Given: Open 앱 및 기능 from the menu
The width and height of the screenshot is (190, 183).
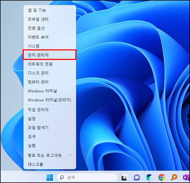Looking at the screenshot, I should [x=50, y=10].
